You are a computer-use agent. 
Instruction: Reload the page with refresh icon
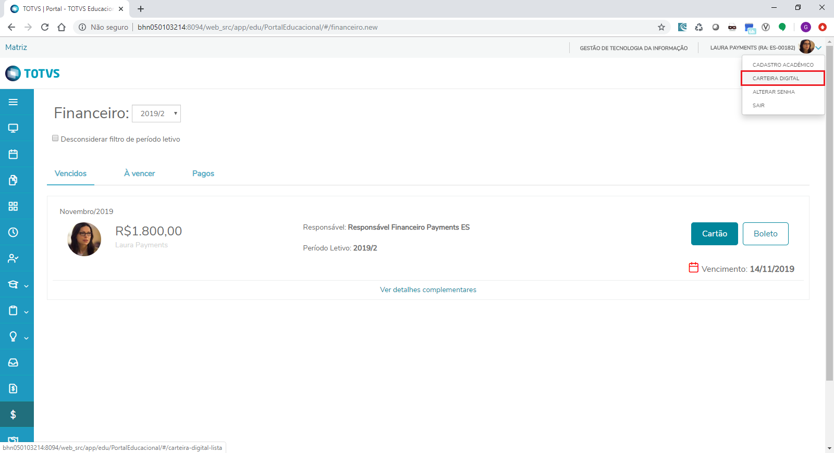point(45,27)
